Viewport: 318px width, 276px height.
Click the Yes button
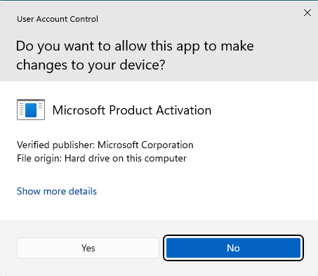point(88,248)
